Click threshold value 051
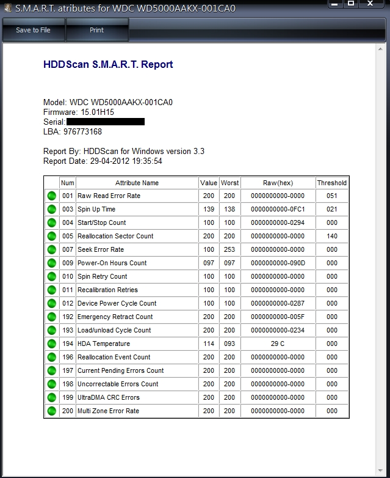The height and width of the screenshot is (478, 390). [332, 196]
